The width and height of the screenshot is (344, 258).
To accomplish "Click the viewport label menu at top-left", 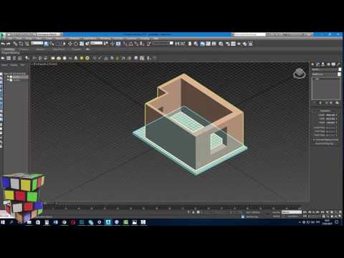I will pos(44,64).
